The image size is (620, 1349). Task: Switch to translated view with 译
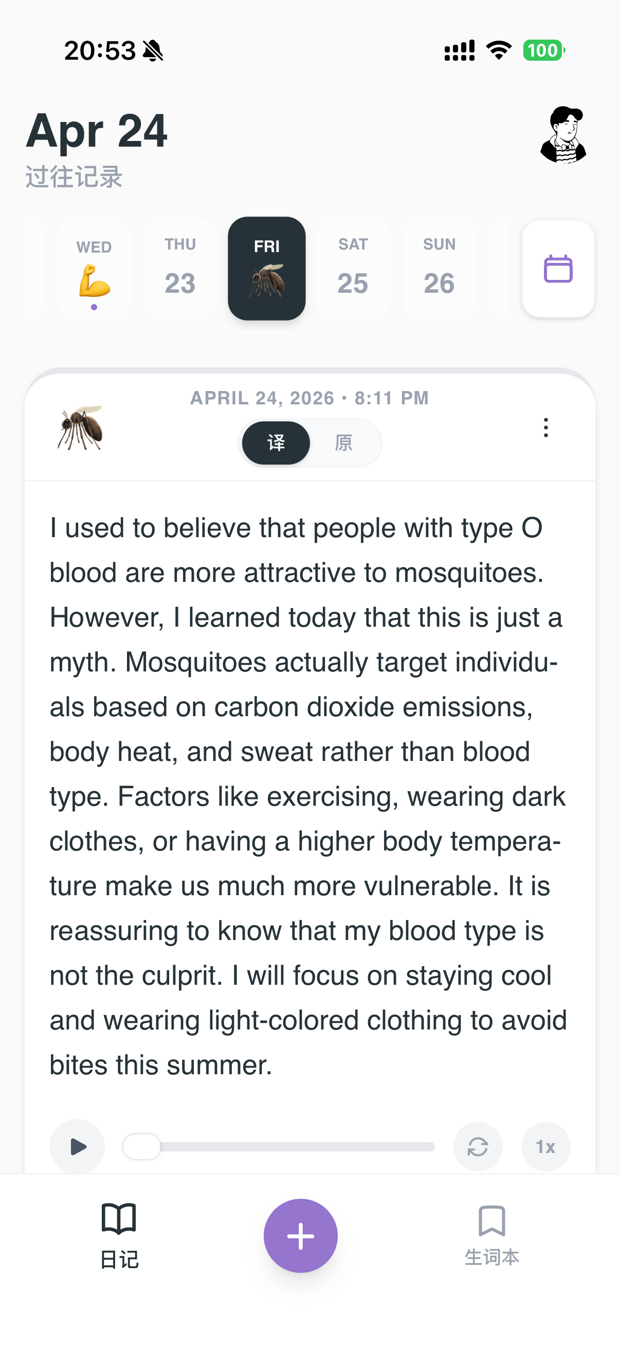click(276, 442)
